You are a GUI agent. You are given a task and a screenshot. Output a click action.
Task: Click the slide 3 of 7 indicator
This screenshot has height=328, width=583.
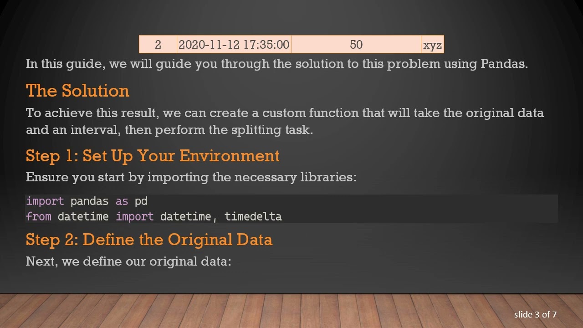point(535,314)
